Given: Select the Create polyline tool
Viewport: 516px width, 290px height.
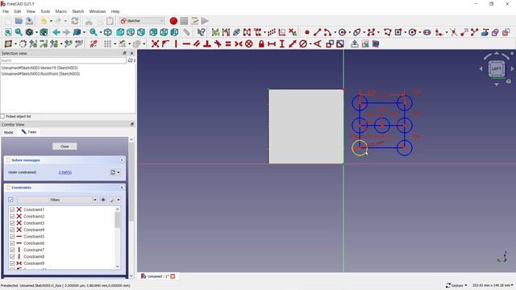Looking at the screenshot, I should click(387, 32).
